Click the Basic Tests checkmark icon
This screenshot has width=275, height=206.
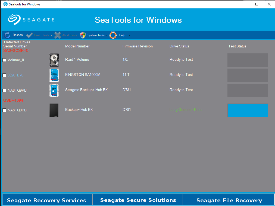[29, 35]
